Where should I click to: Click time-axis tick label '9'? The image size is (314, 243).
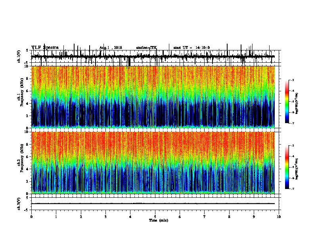tap(254, 217)
